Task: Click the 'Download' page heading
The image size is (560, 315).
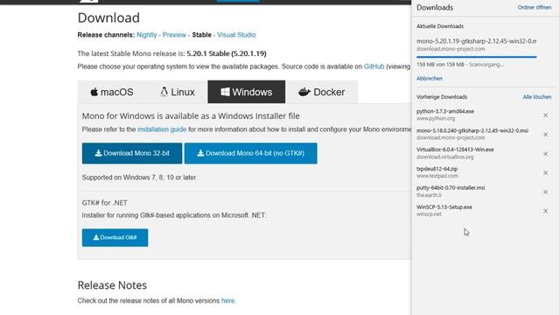Action: tap(108, 17)
